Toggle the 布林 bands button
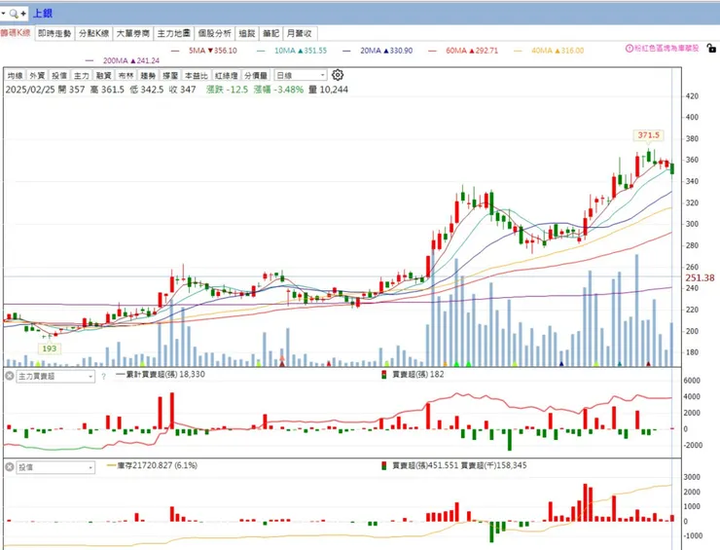The width and height of the screenshot is (720, 550). tap(126, 75)
